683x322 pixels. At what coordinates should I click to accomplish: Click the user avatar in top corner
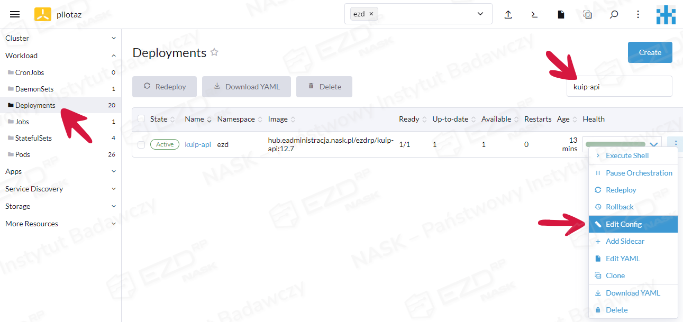666,14
